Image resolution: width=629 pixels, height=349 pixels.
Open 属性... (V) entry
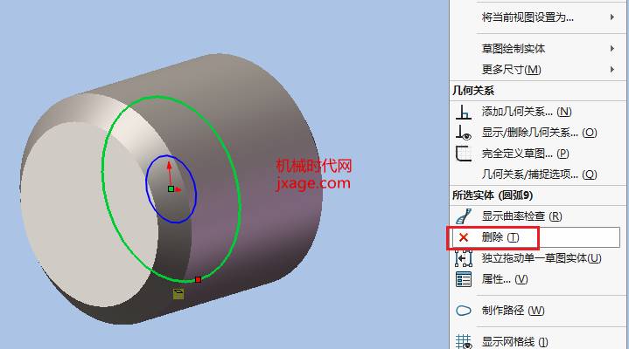505,279
